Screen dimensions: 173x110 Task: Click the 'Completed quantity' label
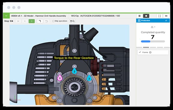click(x=153, y=32)
